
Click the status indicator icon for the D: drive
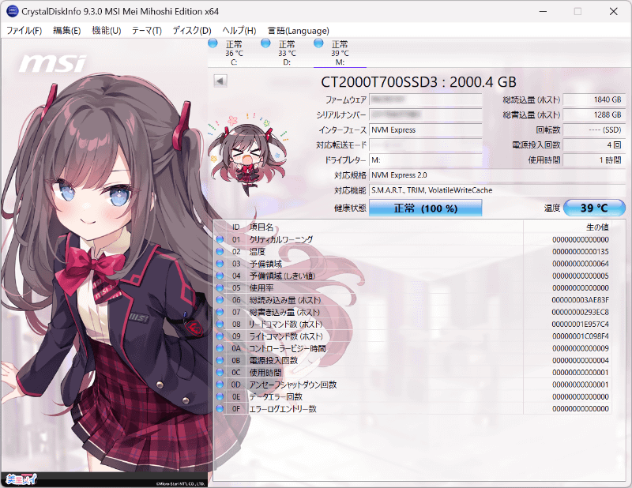(264, 44)
